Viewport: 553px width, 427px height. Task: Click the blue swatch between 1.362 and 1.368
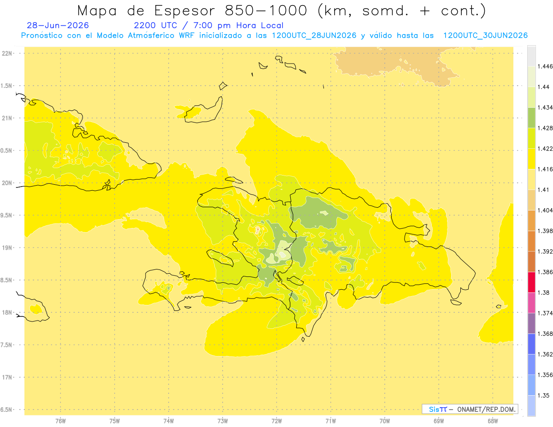[x=531, y=344]
